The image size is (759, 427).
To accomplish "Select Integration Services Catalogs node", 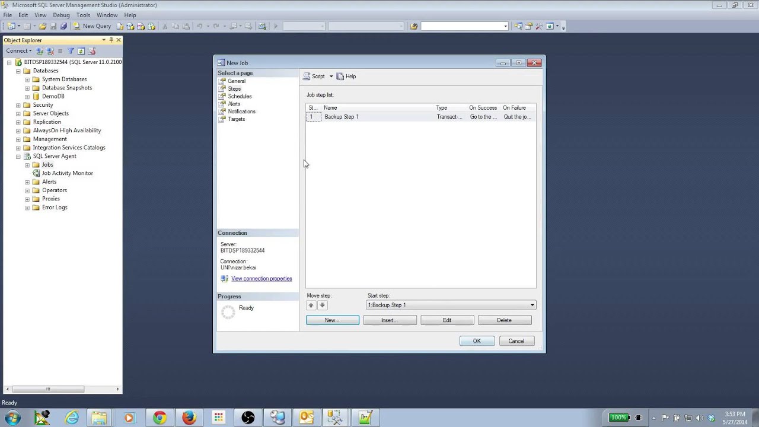I will 69,148.
